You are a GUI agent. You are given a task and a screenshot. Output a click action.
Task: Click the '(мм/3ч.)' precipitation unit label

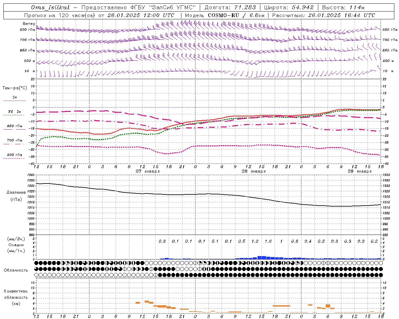(x=16, y=239)
